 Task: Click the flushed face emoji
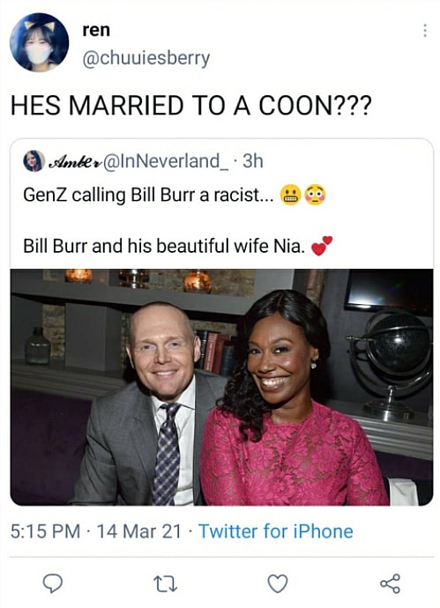315,195
